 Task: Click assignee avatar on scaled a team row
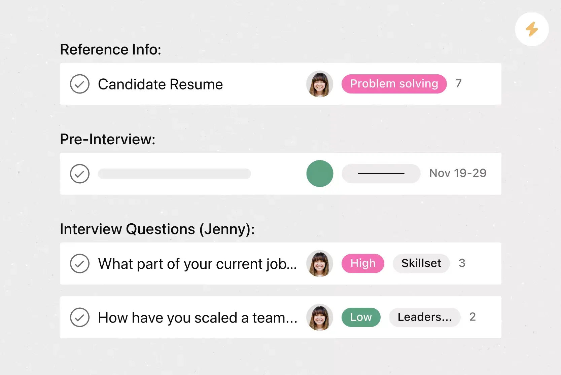point(320,317)
